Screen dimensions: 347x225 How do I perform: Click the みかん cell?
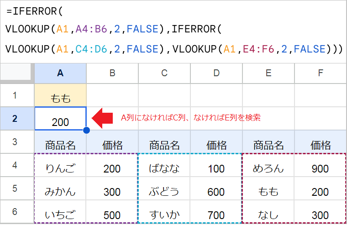tap(60, 188)
